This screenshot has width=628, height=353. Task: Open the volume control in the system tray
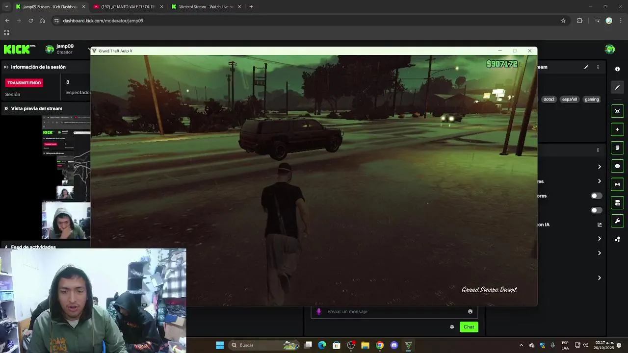tap(585, 345)
